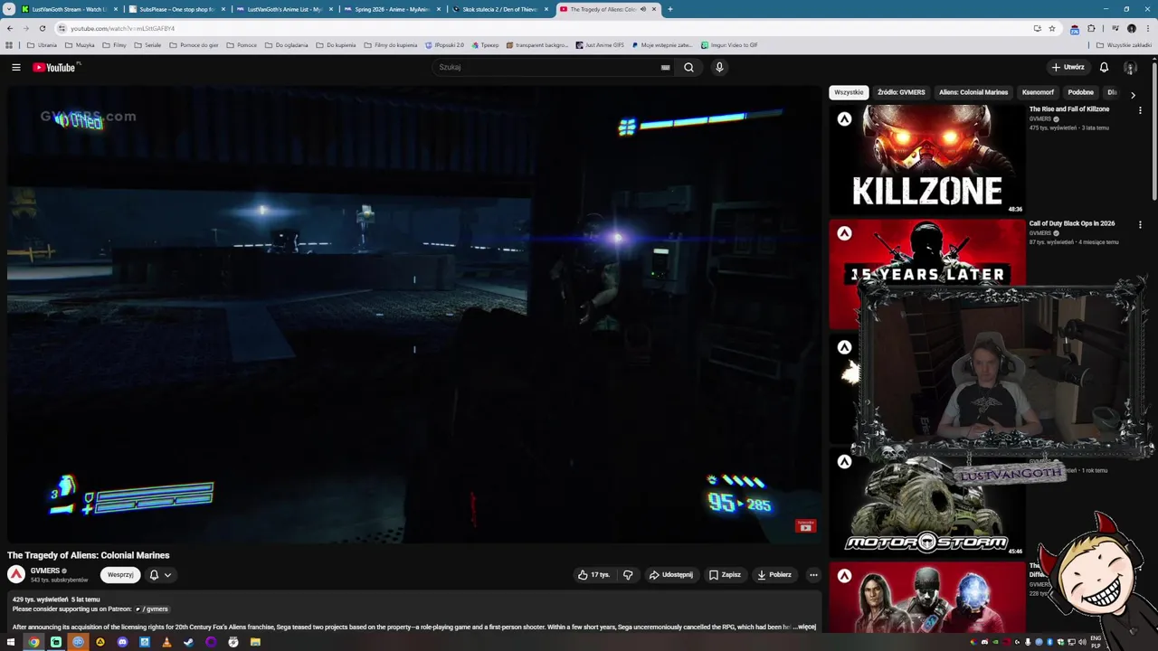This screenshot has width=1158, height=651.
Task: Download video with Pobierz button
Action: coord(774,575)
